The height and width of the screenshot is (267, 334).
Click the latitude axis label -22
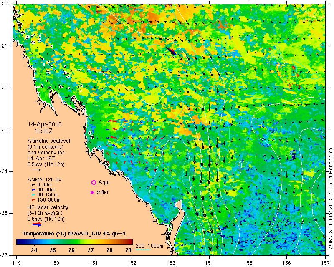(x=4, y=88)
